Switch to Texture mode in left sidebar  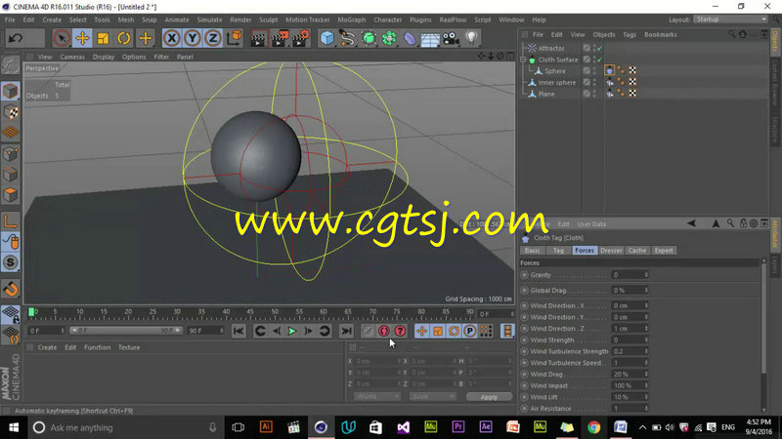coord(11,112)
